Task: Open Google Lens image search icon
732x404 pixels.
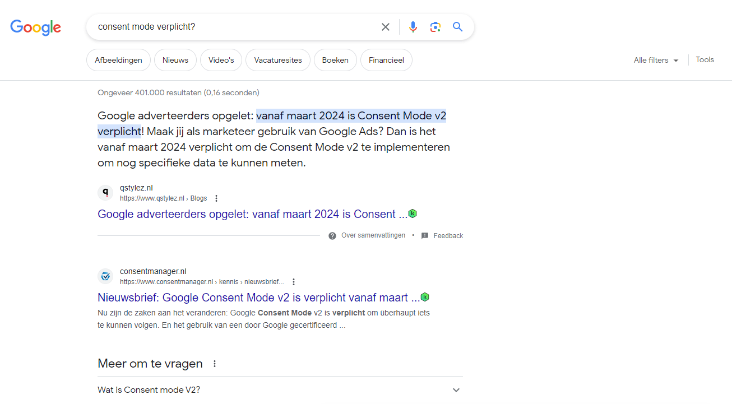Action: point(436,27)
